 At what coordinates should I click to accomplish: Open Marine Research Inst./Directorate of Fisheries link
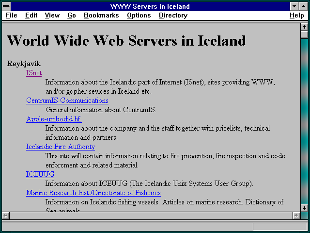coord(93,193)
